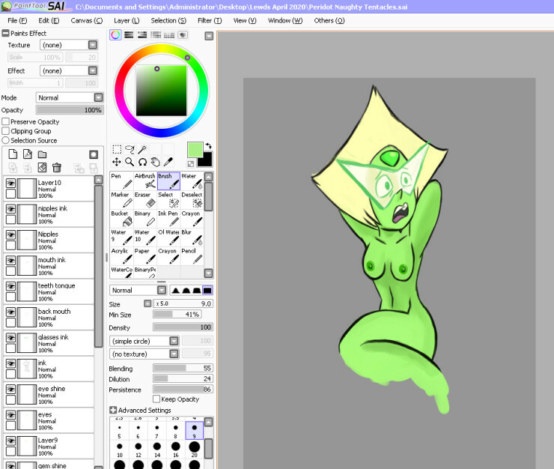Select the Selection Source radio button

(x=6, y=140)
